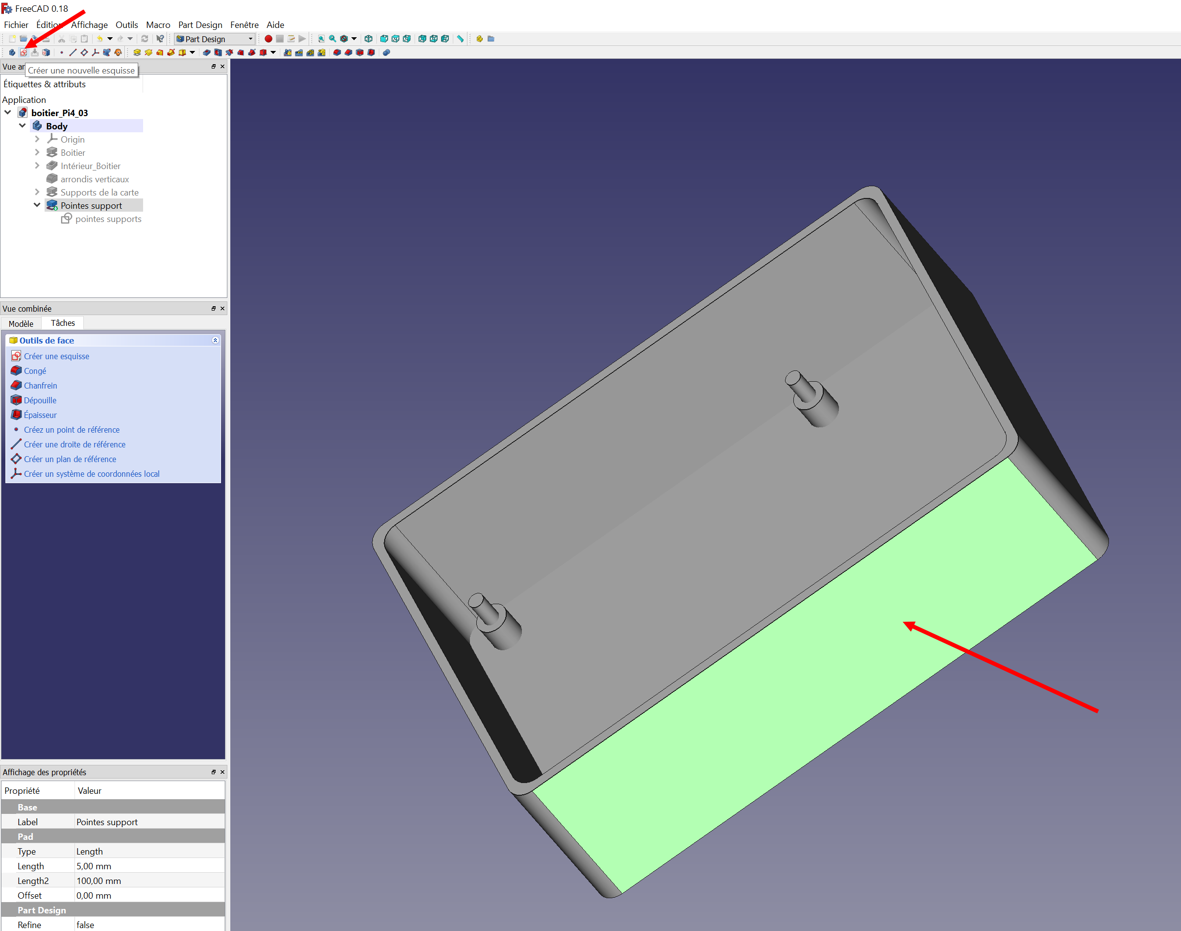The width and height of the screenshot is (1181, 931).
Task: Click the Congé task link
Action: [35, 370]
